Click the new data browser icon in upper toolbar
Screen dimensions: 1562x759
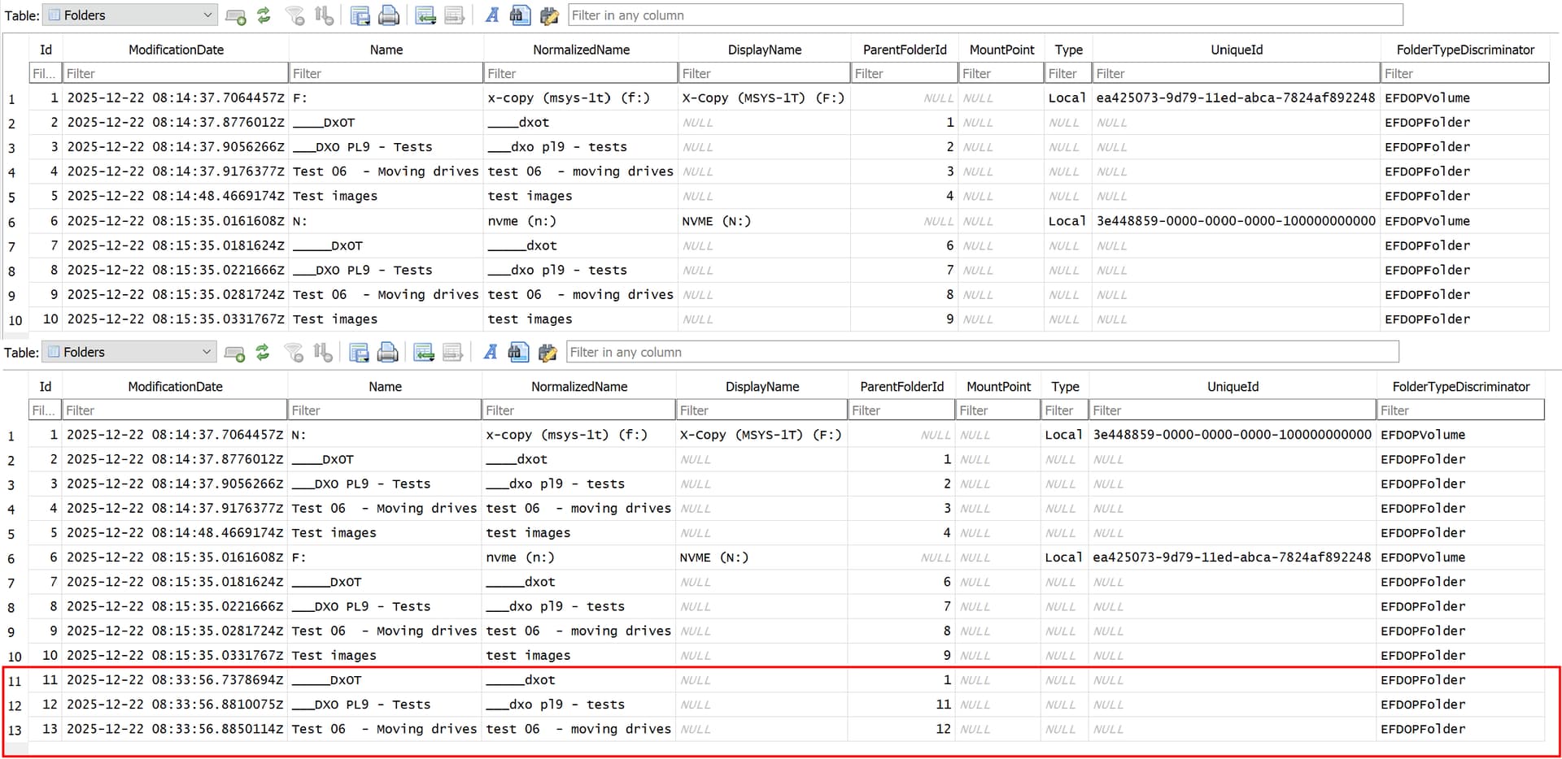(235, 15)
